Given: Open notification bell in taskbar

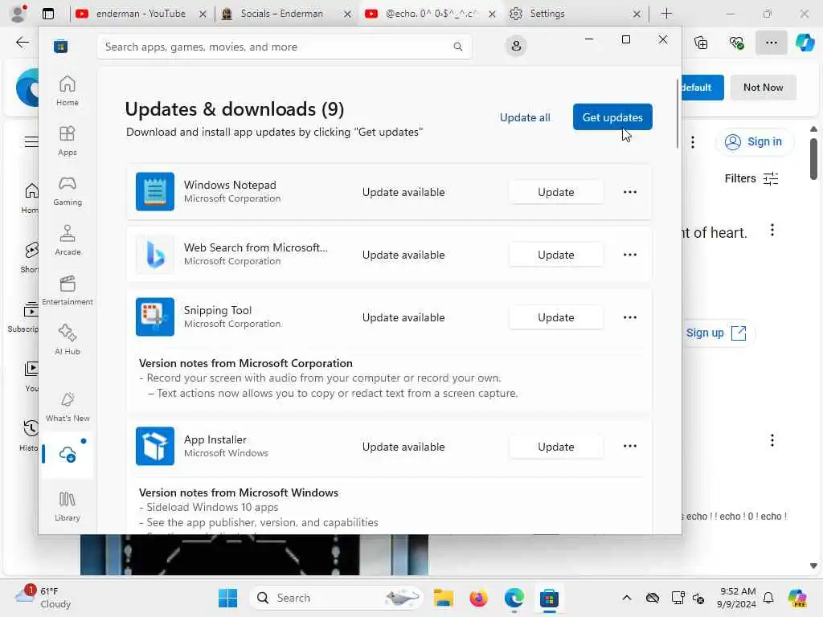Looking at the screenshot, I should (x=768, y=598).
